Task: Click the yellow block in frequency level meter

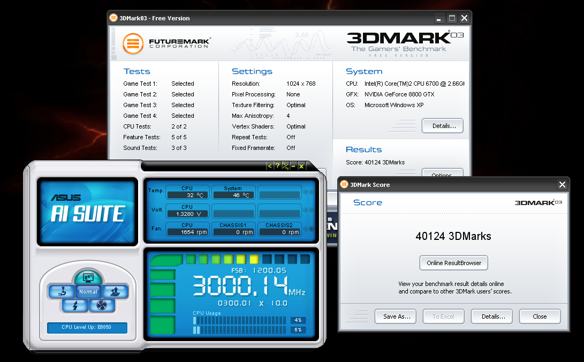Action: pos(254,259)
